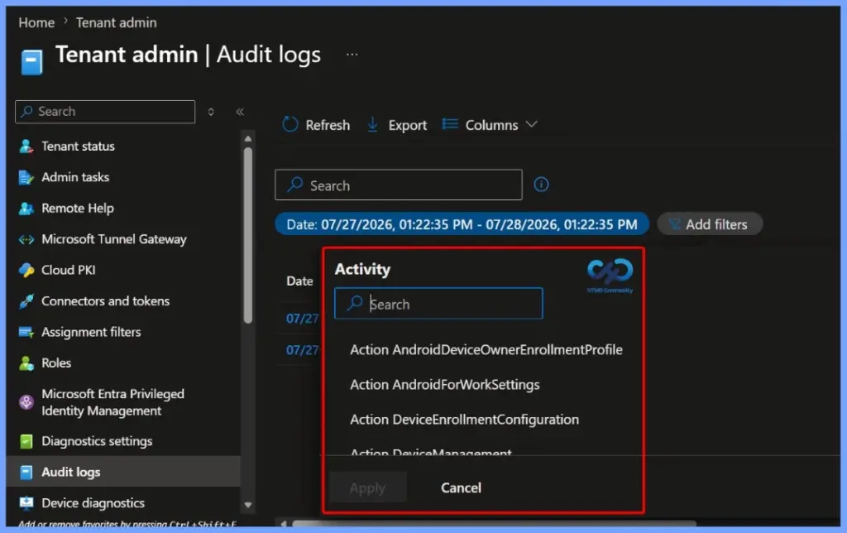Screen dimensions: 847x533
Task: Click the Assignment filters icon
Action: coord(26,332)
